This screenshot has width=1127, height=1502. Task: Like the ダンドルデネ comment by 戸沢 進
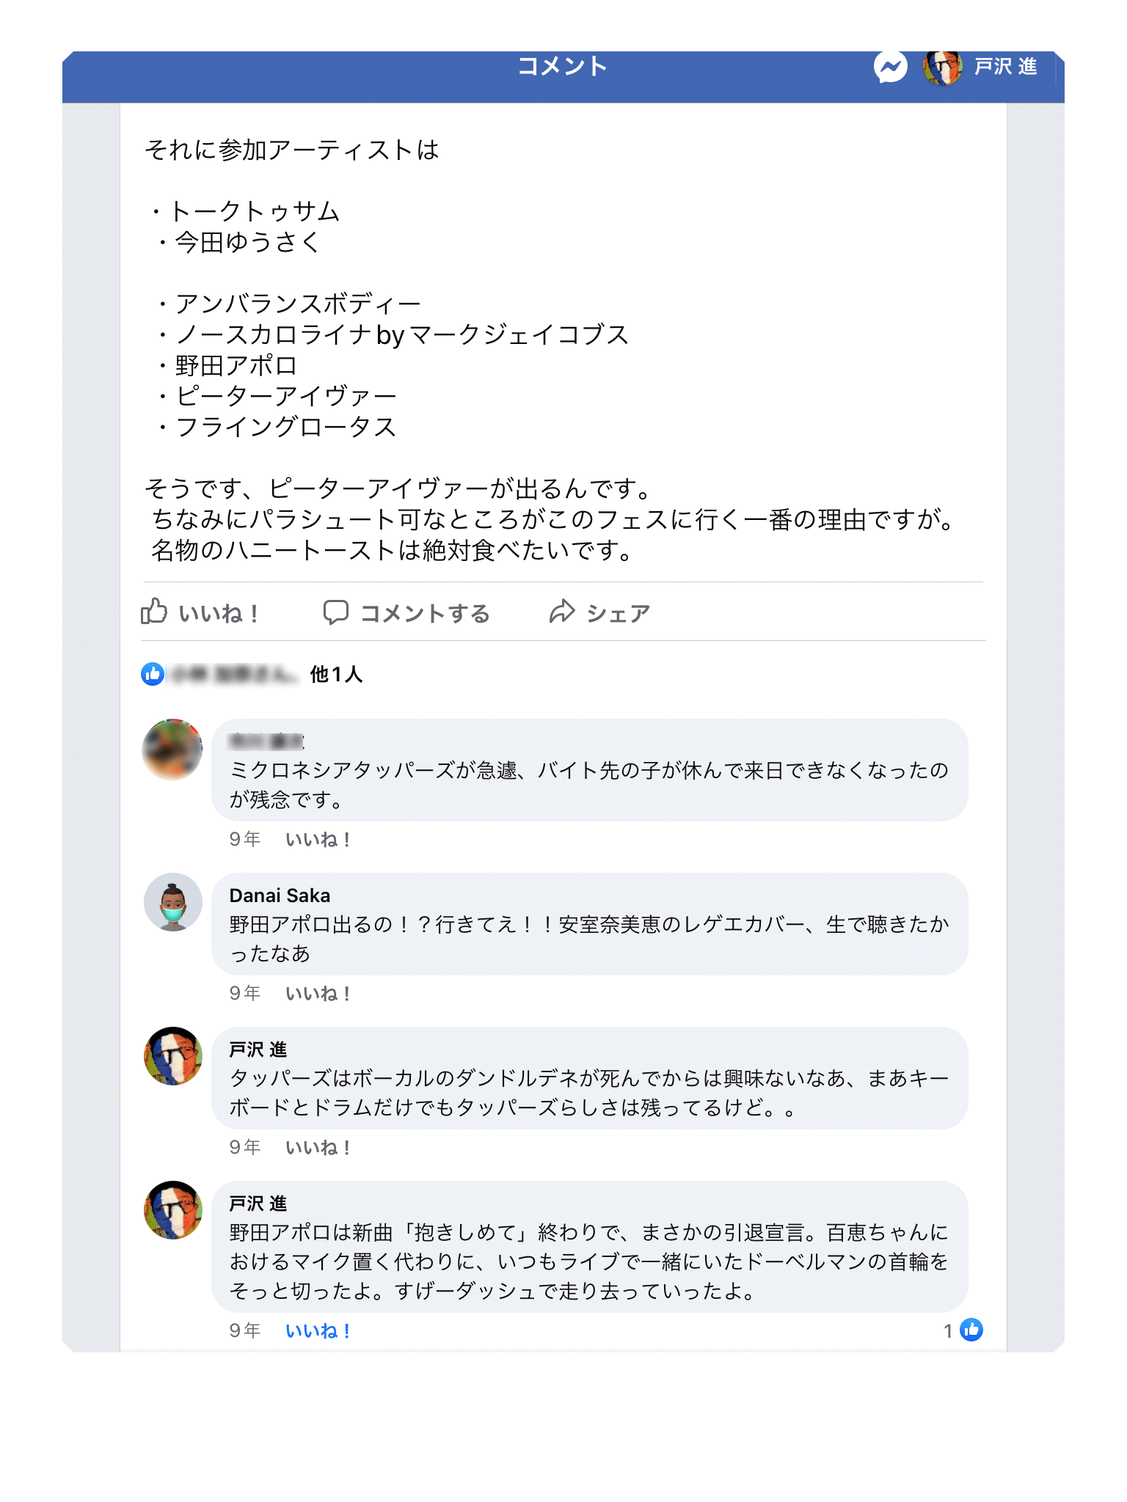(318, 1148)
